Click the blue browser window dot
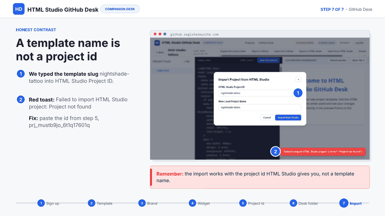 click(165, 34)
